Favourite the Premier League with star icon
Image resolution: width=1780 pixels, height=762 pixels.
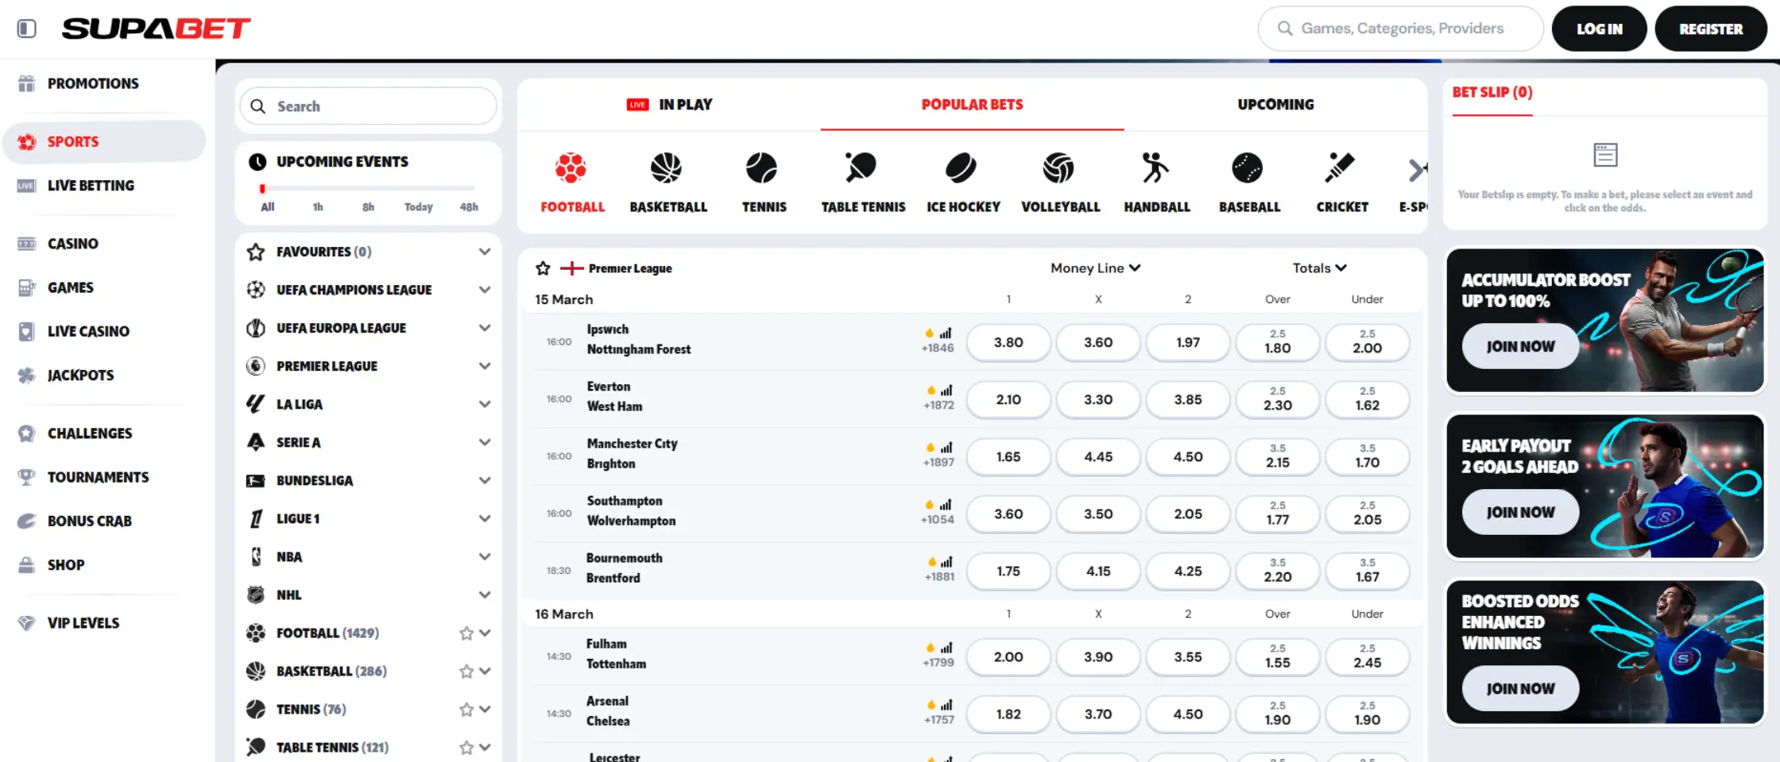543,268
